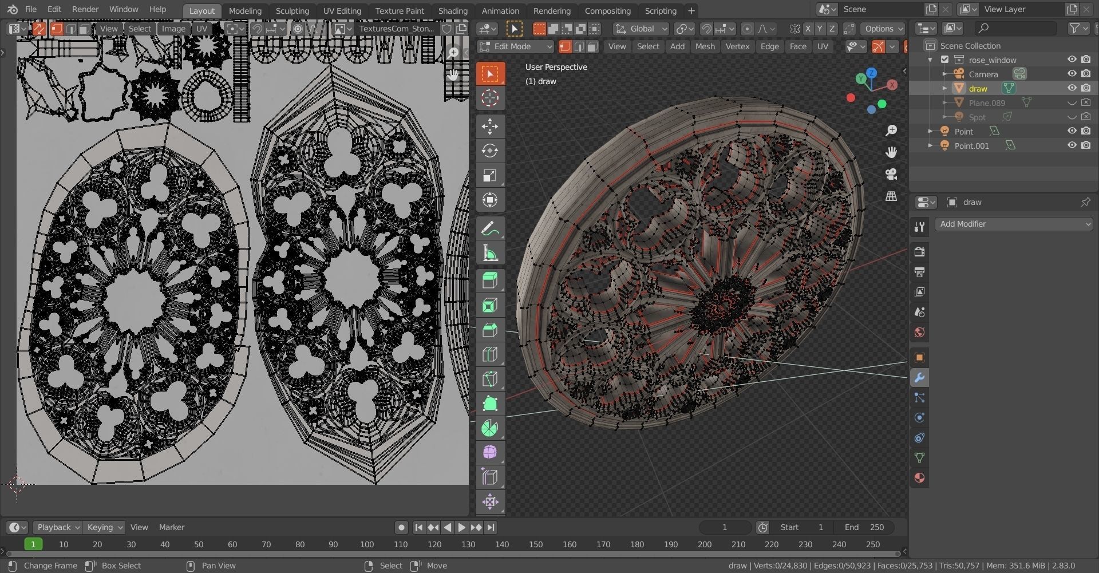Screen dimensions: 1099x573
Task: Expand the draw object in outliner
Action: (944, 88)
